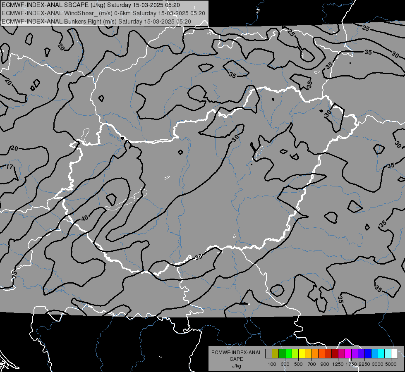Click the dark maroon red legend swatch
The width and height of the screenshot is (405, 372).
coord(335,353)
